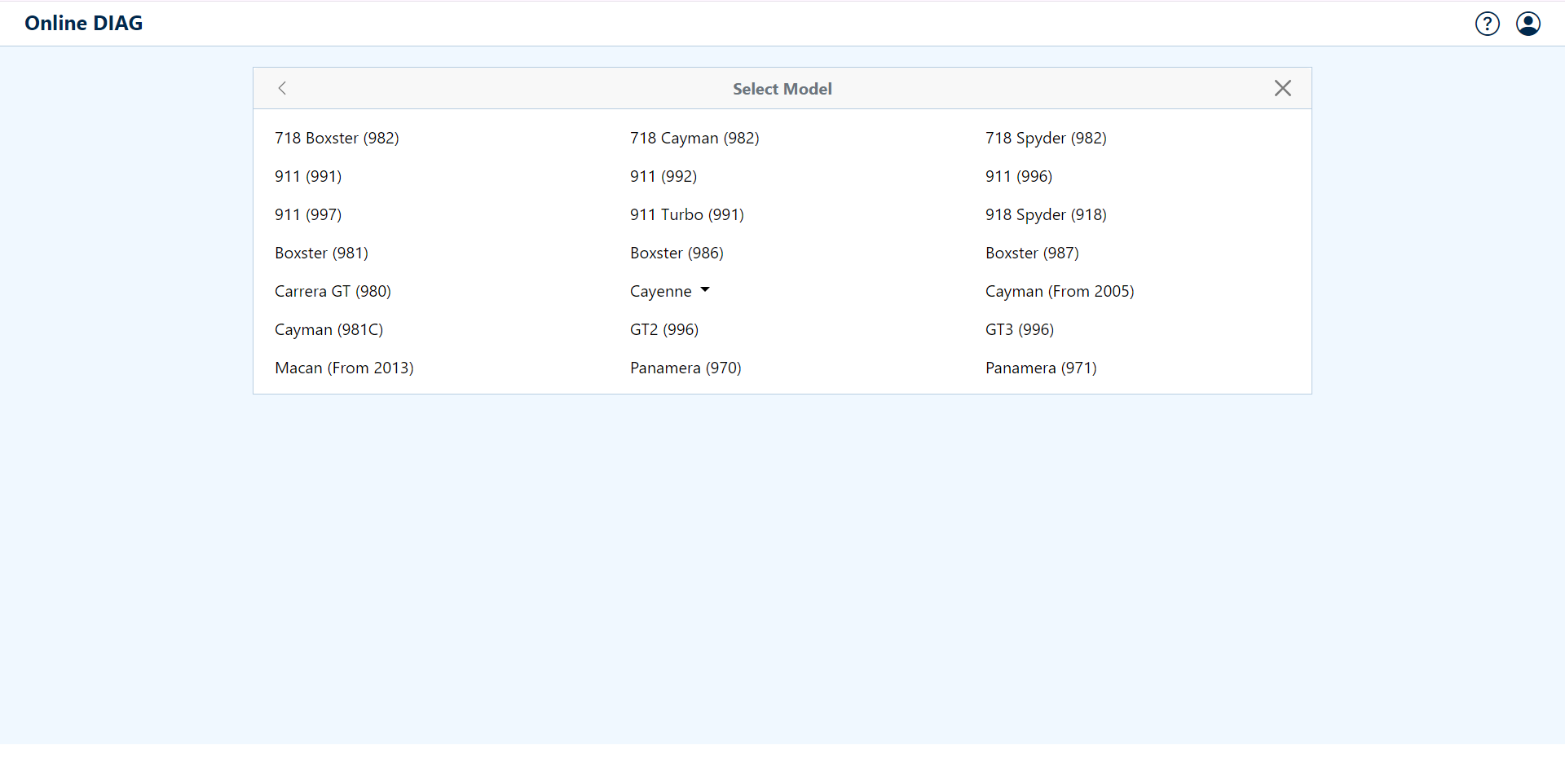Click the Online DIAG logo title
The image size is (1565, 767).
[84, 23]
